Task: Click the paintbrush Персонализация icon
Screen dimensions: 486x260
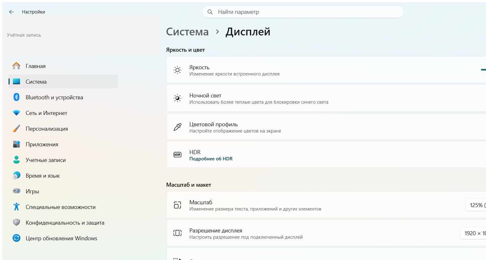Action: click(x=16, y=128)
